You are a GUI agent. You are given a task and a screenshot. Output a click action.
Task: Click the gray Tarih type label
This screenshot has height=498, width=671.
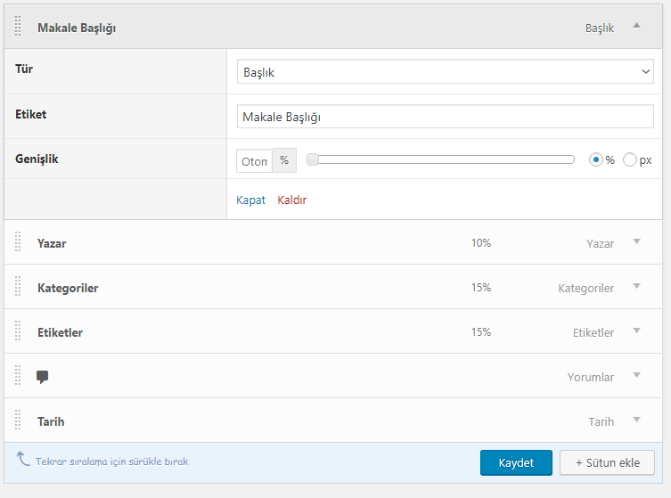point(601,421)
